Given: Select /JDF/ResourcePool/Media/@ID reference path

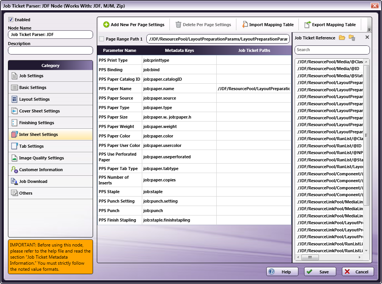Looking at the screenshot, I should pos(328,69).
